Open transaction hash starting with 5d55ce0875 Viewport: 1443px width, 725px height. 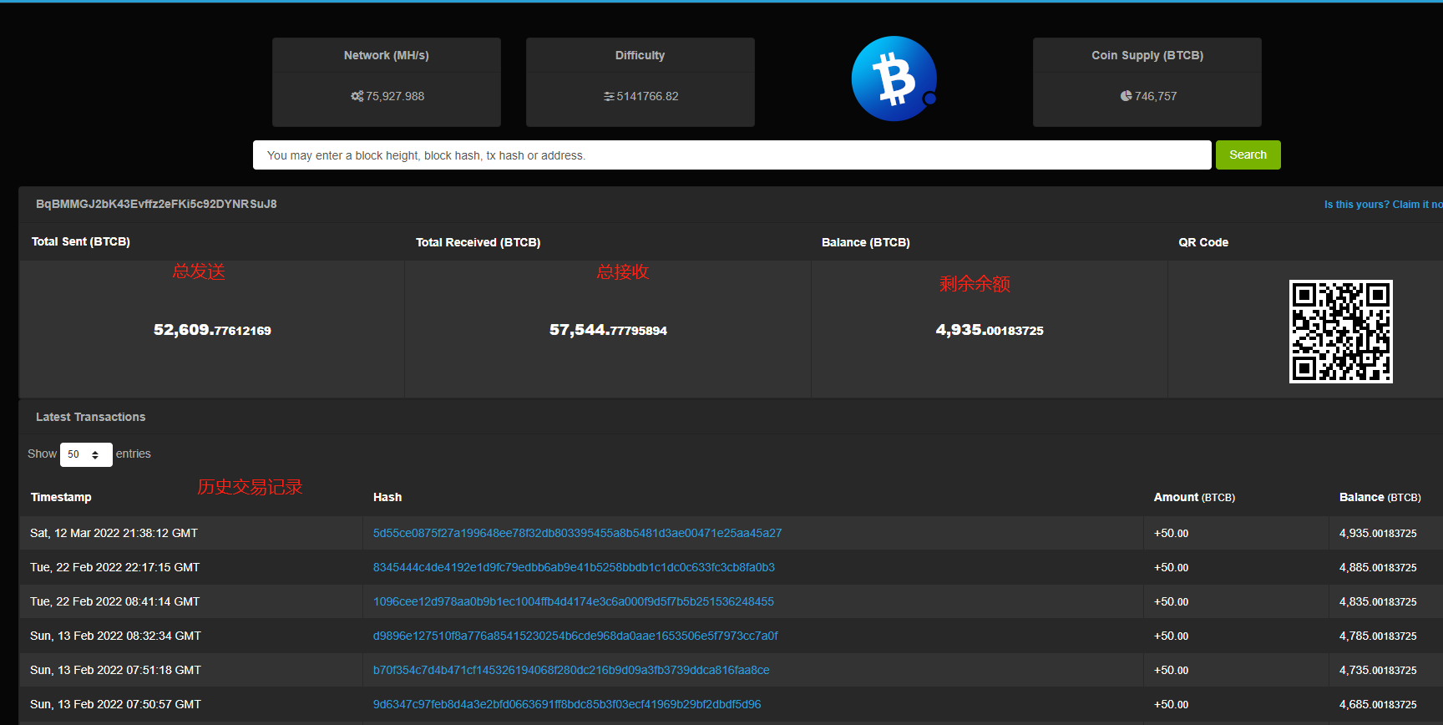click(577, 533)
